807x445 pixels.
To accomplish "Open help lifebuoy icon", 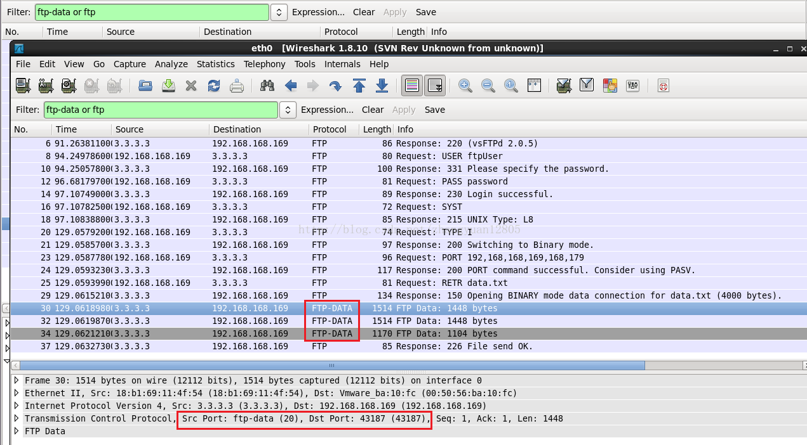I will coord(664,86).
